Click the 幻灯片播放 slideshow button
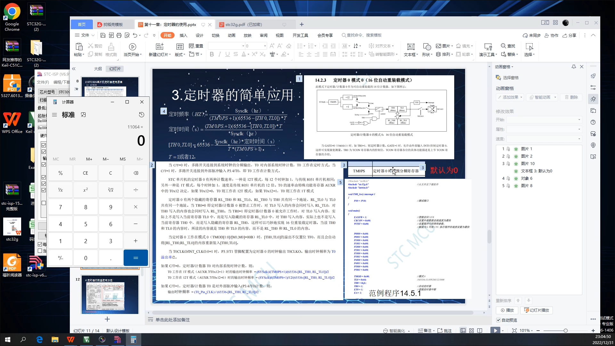The width and height of the screenshot is (615, 346). pos(537,310)
